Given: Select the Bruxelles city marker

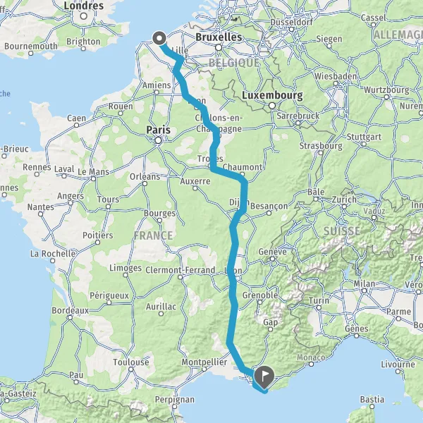Looking at the screenshot, I should 219,48.
